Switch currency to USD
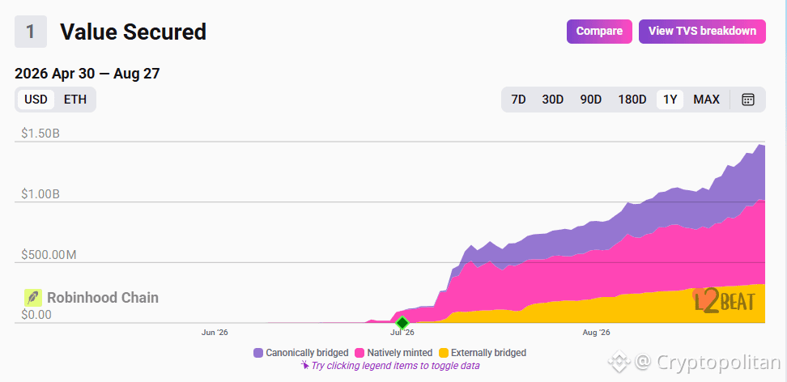Screen dimensions: 787x382 point(36,100)
